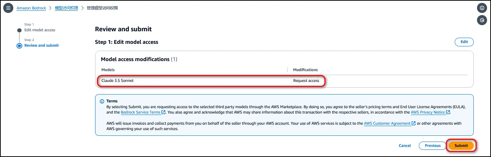Screen dimensions: 491x157
Task: Click the Terms info icon
Action: pos(102,101)
